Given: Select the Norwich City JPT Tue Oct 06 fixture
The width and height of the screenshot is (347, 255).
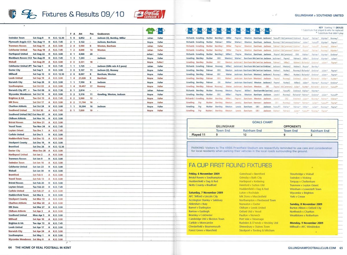Looking at the screenshot, I should coord(36,90).
